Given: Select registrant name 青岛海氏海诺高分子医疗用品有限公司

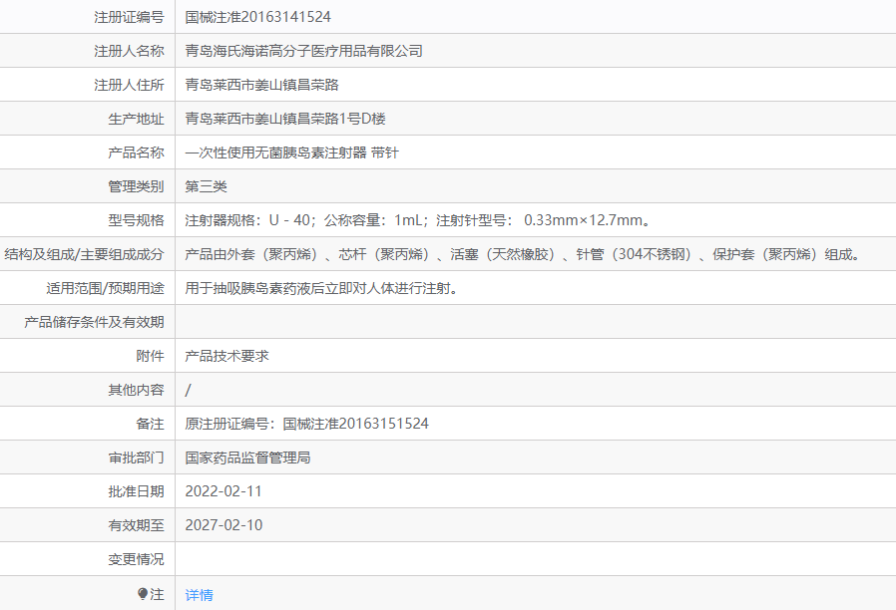Looking at the screenshot, I should click(303, 51).
